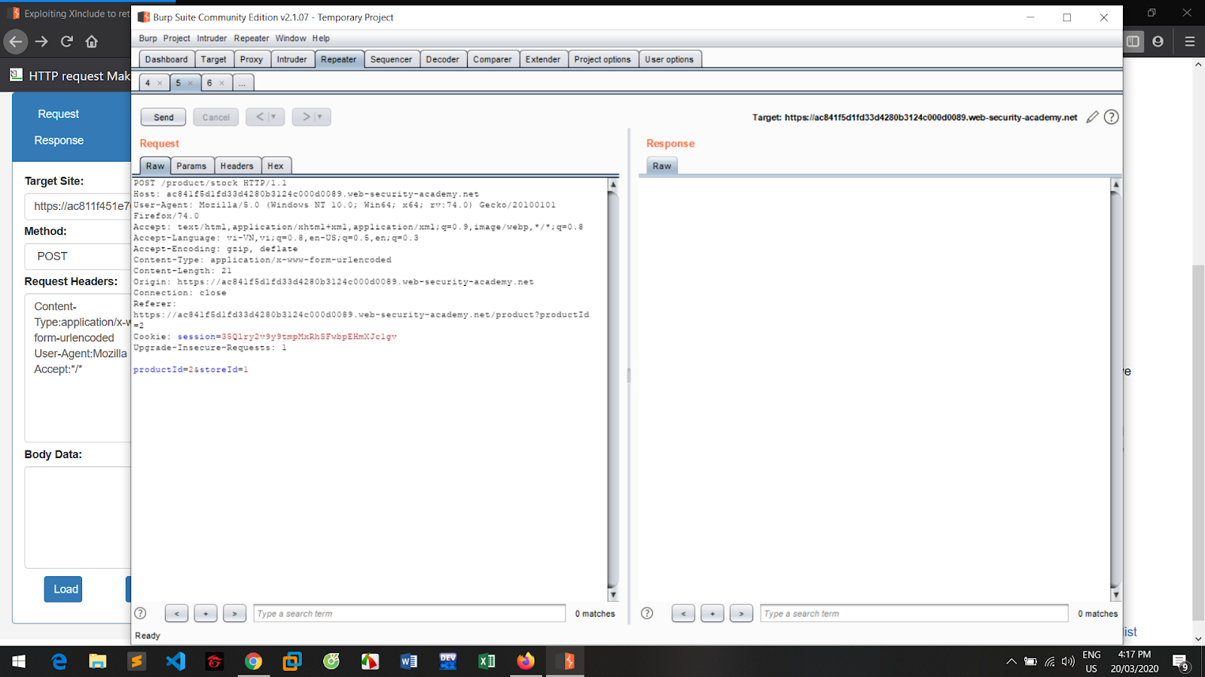Viewport: 1205px width, 677px height.
Task: Expand the back history dropdown arrow
Action: (x=273, y=117)
